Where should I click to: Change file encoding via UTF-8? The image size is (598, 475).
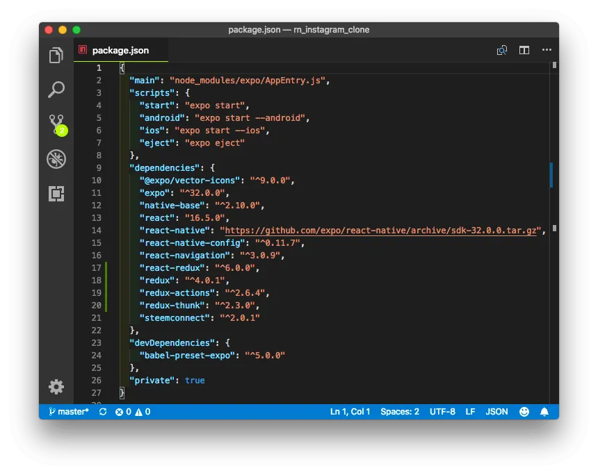(x=442, y=412)
